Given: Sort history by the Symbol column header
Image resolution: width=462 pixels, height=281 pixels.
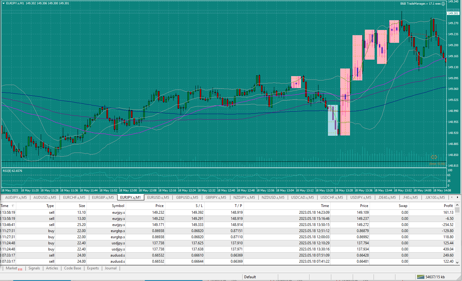Looking at the screenshot, I should tap(118, 206).
